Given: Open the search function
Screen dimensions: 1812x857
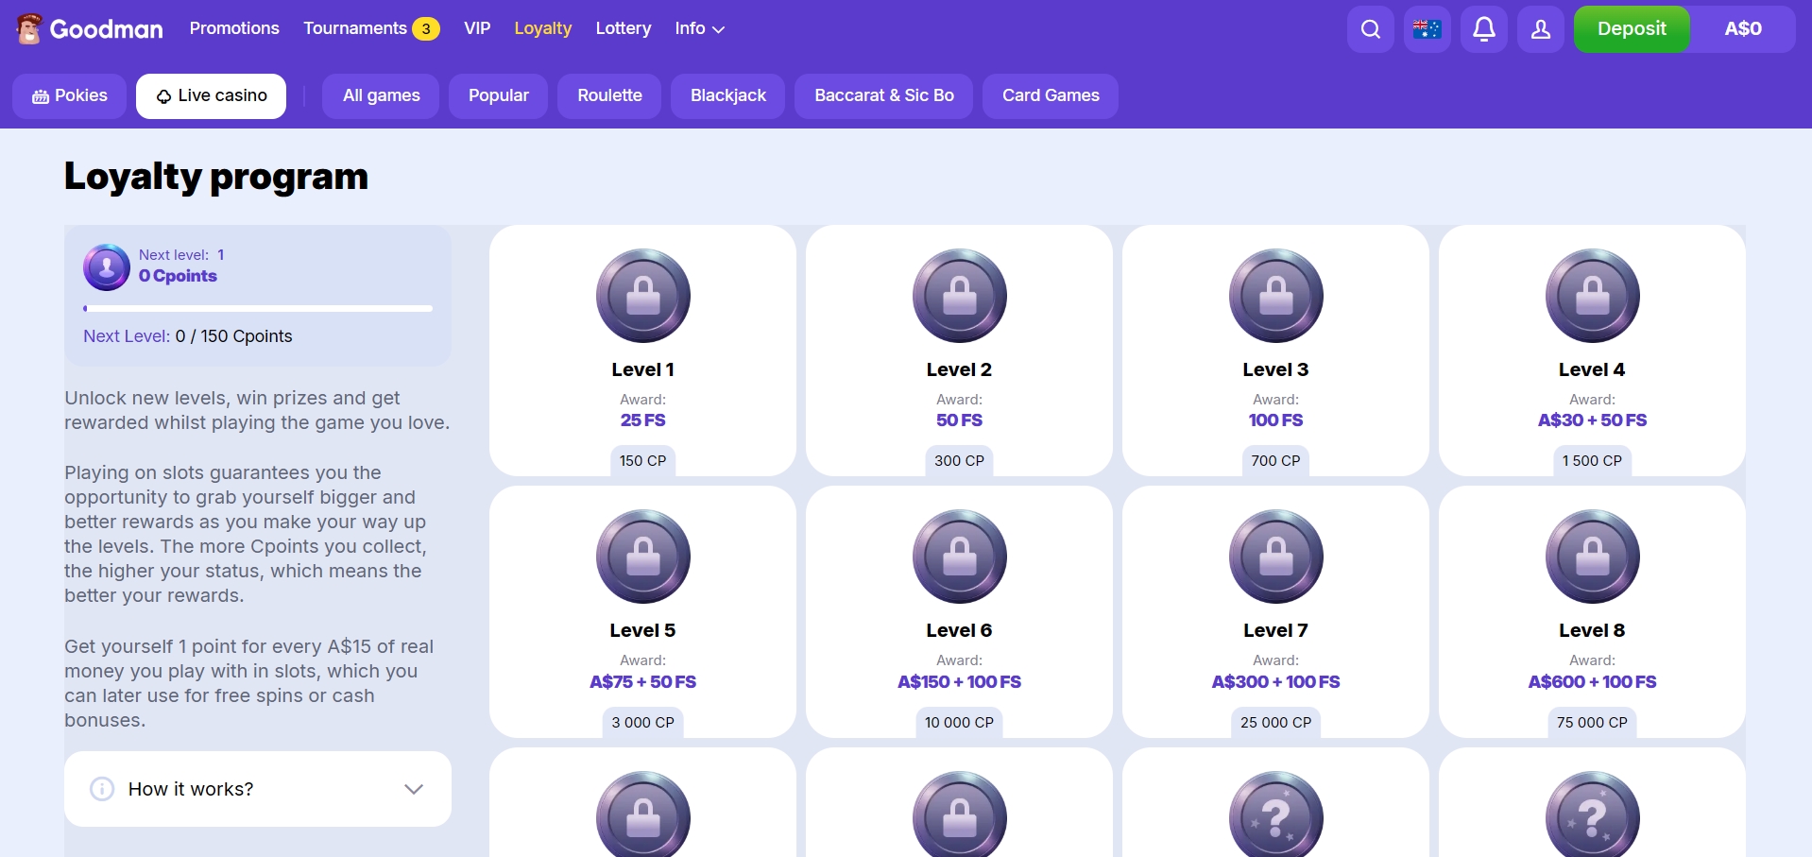Looking at the screenshot, I should (1369, 28).
